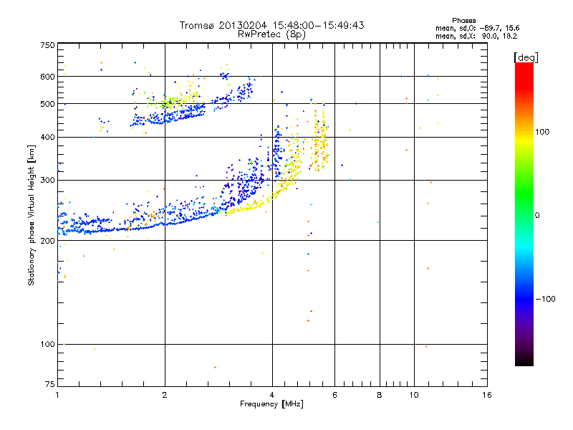
Task: Click the 'mean, sd,X: 90.0, 18.2' line
Action: 476,36
